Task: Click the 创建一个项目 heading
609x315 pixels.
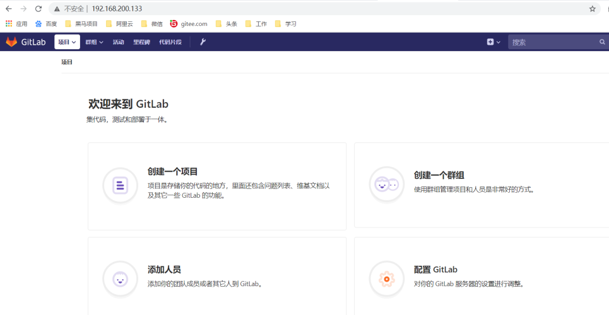Action: [x=173, y=171]
